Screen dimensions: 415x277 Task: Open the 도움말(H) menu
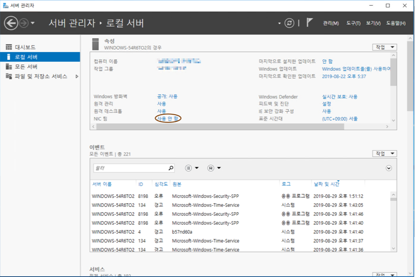tap(396, 23)
